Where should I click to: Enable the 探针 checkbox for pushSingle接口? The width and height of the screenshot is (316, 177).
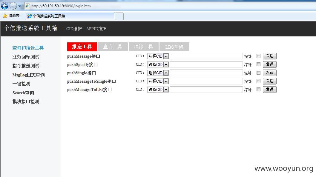tap(258, 73)
